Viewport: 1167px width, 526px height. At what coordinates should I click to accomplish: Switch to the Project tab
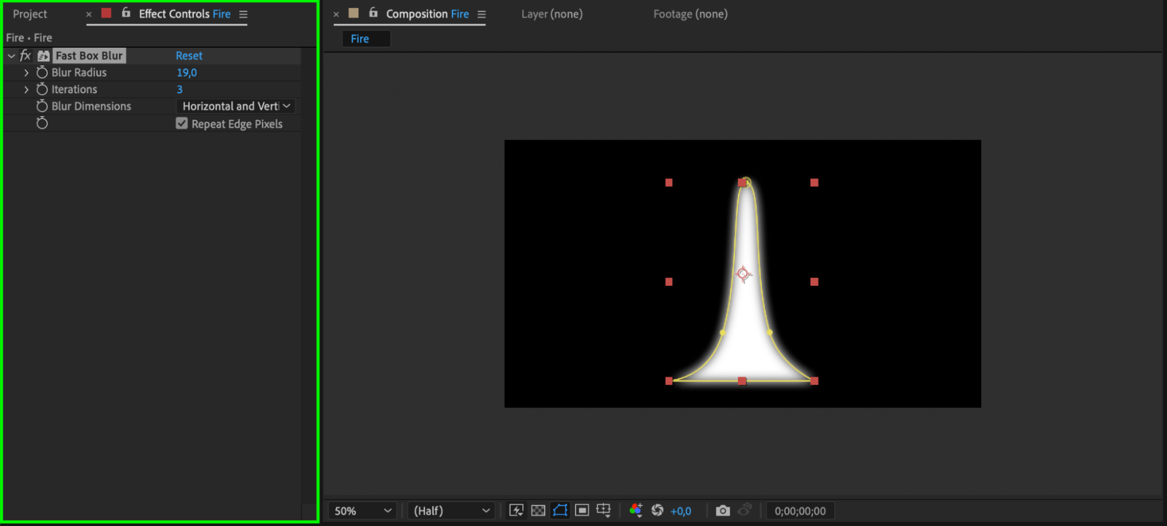[x=30, y=14]
